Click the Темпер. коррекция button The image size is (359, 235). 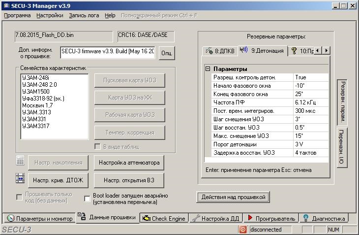click(130, 133)
